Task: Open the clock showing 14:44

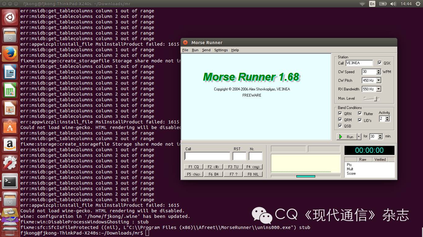Action: 406,4
